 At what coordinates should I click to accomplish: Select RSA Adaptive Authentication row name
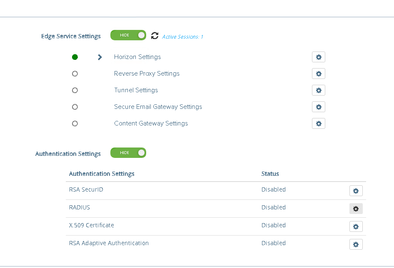click(x=109, y=243)
